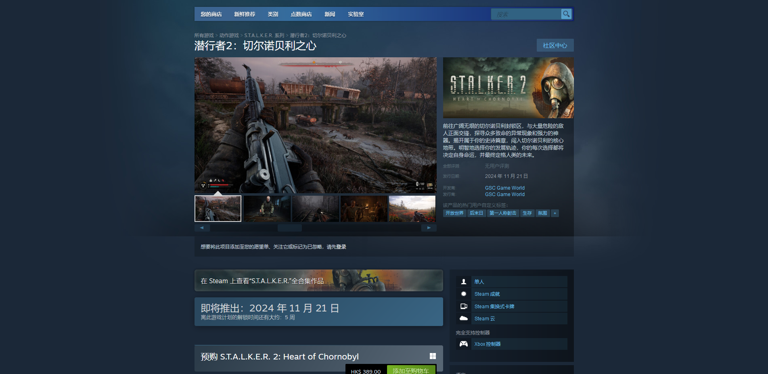Open GSC Game World publisher link
This screenshot has width=768, height=374.
(x=505, y=194)
